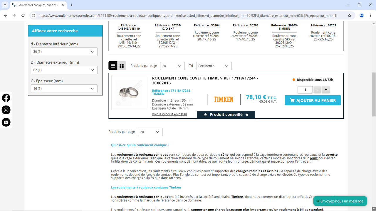Click heading Les roulements à rouleaux coniques Timken

pyautogui.click(x=146, y=187)
